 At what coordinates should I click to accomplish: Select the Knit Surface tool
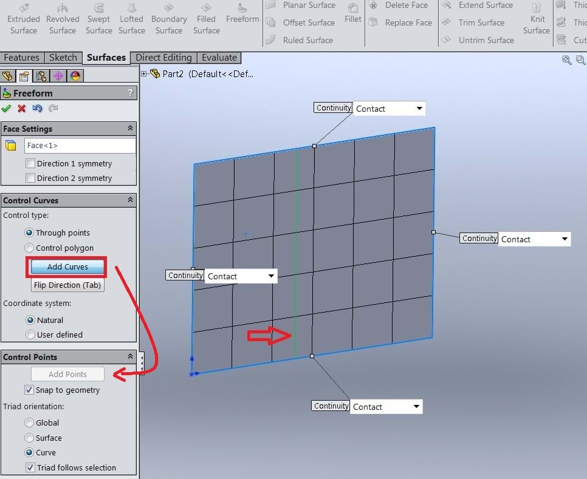(536, 19)
